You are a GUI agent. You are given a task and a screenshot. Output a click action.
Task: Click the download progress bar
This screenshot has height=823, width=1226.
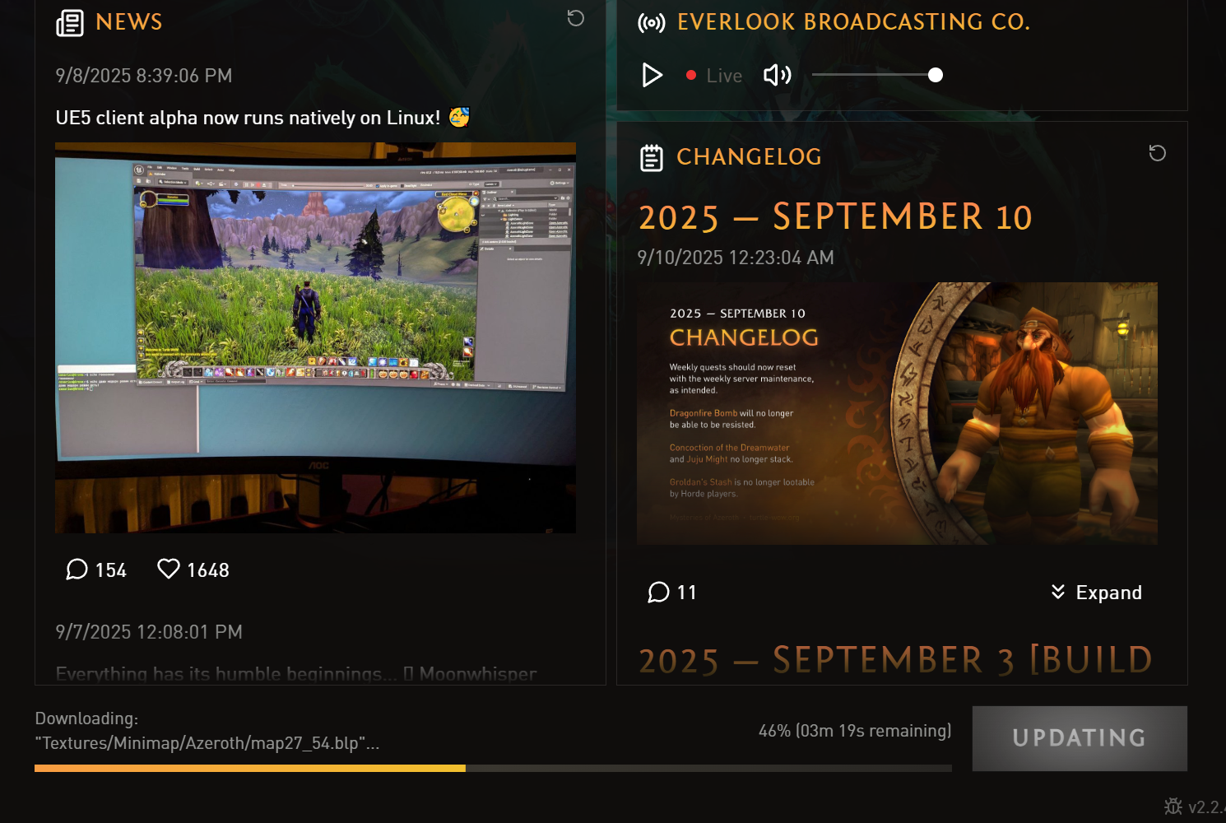(x=493, y=768)
